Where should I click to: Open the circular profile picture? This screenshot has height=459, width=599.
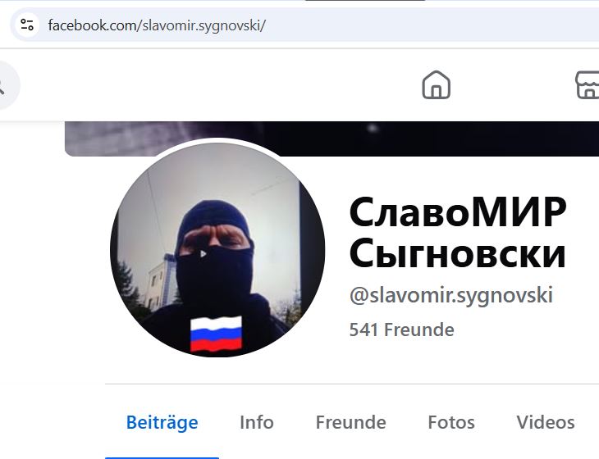(217, 249)
